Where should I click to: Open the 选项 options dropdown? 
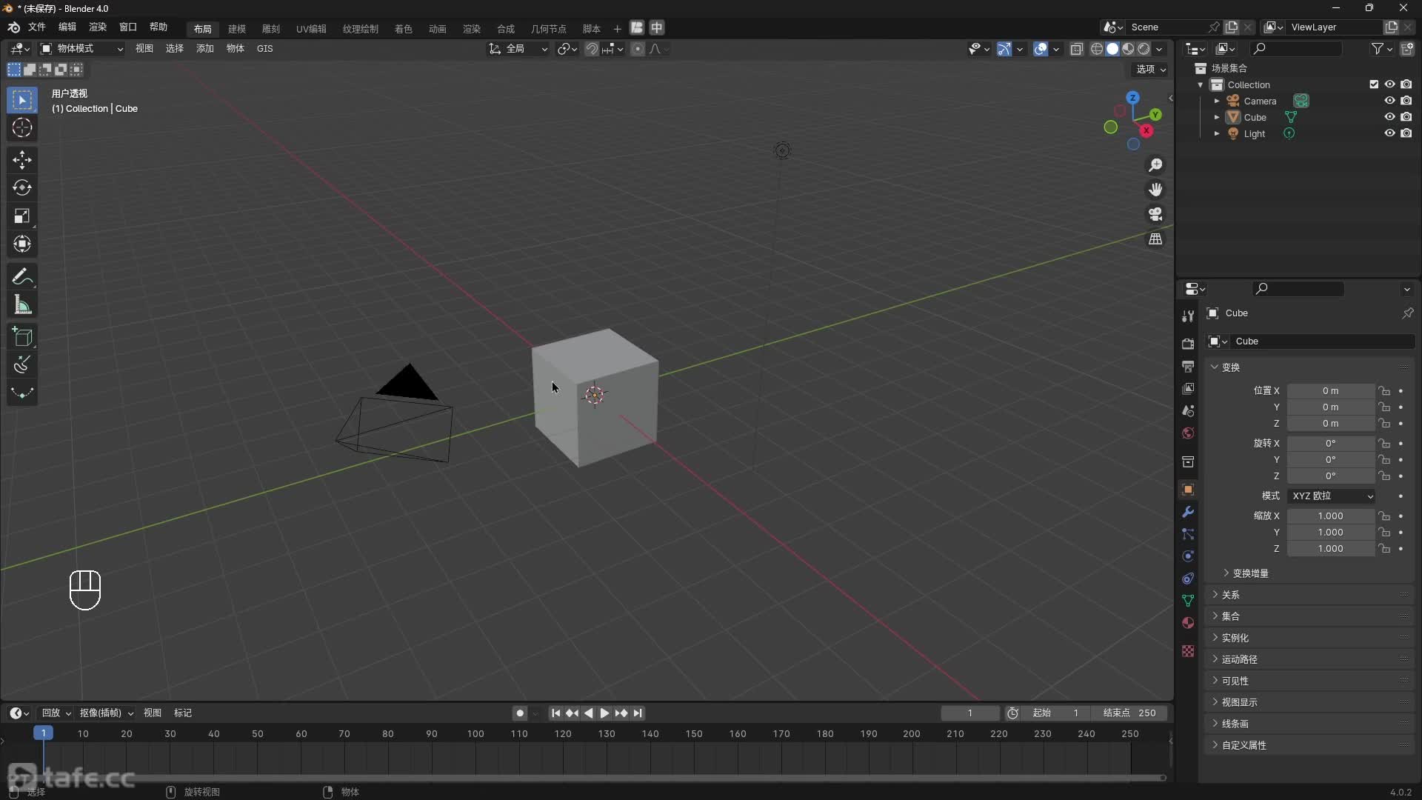click(x=1150, y=69)
